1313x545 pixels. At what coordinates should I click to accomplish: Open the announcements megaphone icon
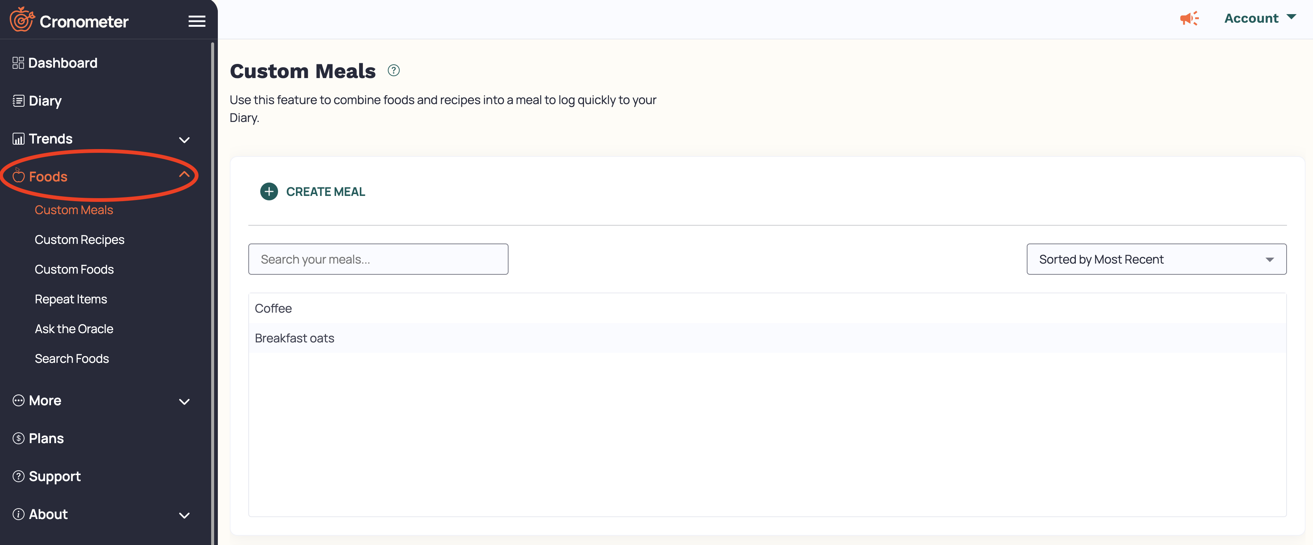click(1189, 19)
